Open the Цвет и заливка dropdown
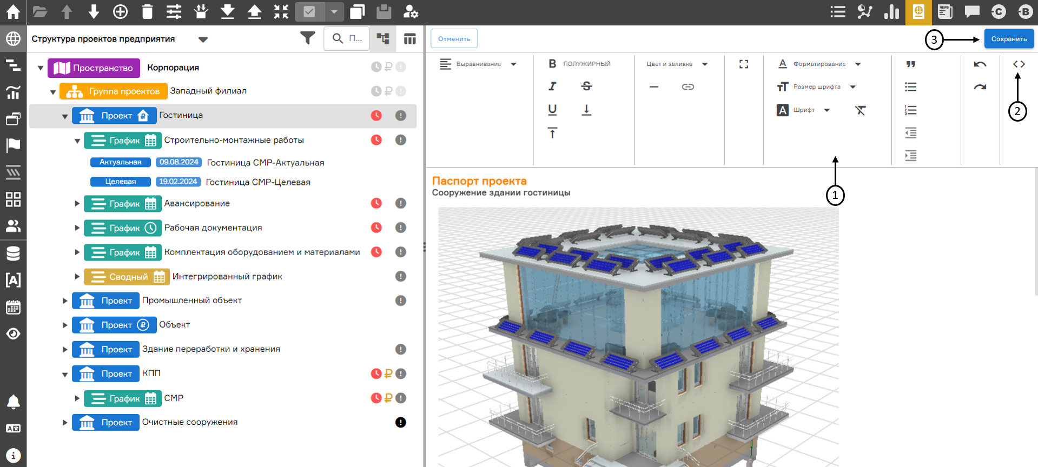The height and width of the screenshot is (467, 1038). click(677, 64)
